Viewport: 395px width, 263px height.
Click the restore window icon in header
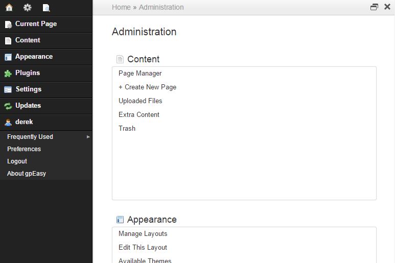pos(374,7)
